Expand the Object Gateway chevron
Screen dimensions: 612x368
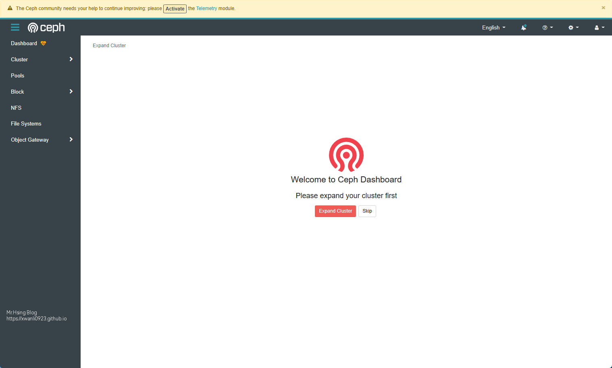point(71,140)
